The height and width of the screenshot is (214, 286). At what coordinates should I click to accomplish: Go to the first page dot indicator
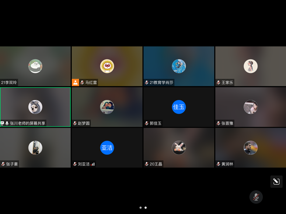click(140, 208)
